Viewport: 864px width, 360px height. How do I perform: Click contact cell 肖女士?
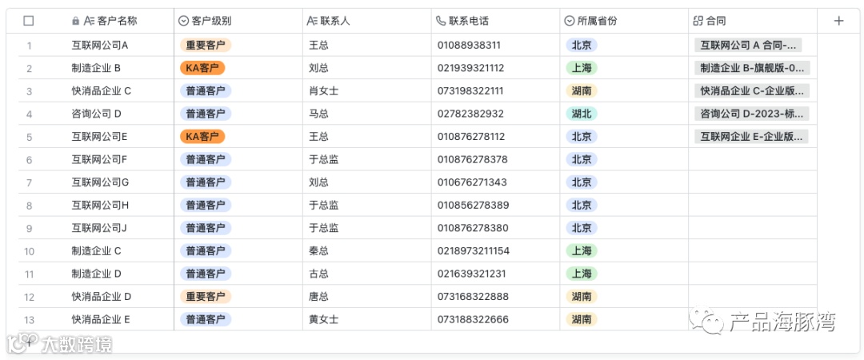(x=323, y=91)
